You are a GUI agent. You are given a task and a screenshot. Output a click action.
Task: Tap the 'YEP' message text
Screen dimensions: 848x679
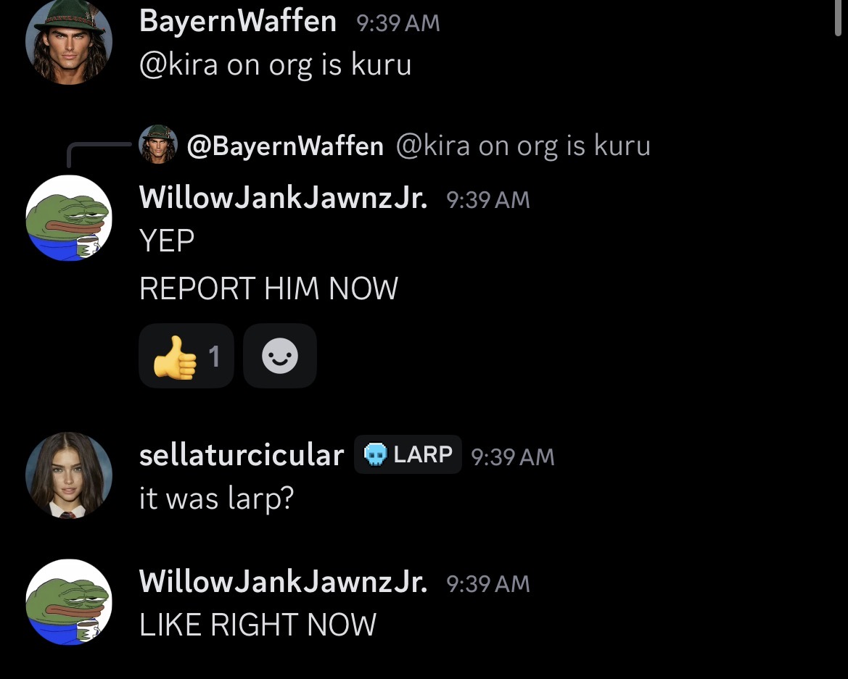pos(167,241)
